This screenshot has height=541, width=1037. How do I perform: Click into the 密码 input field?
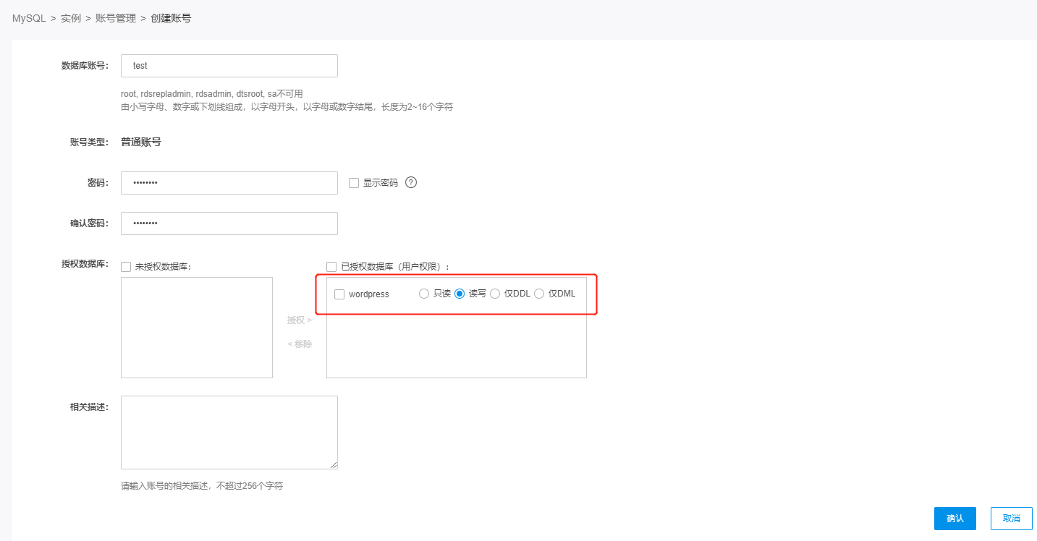coord(229,183)
